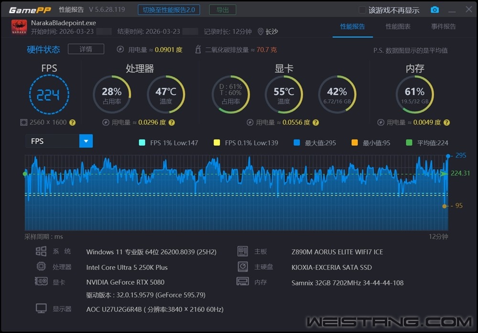Image resolution: width=478 pixels, height=333 pixels.
Task: Open the FPS chart metric dropdown
Action: [86, 141]
